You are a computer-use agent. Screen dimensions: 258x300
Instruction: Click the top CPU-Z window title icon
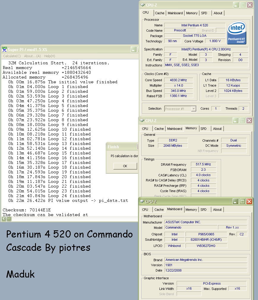tap(143, 5)
